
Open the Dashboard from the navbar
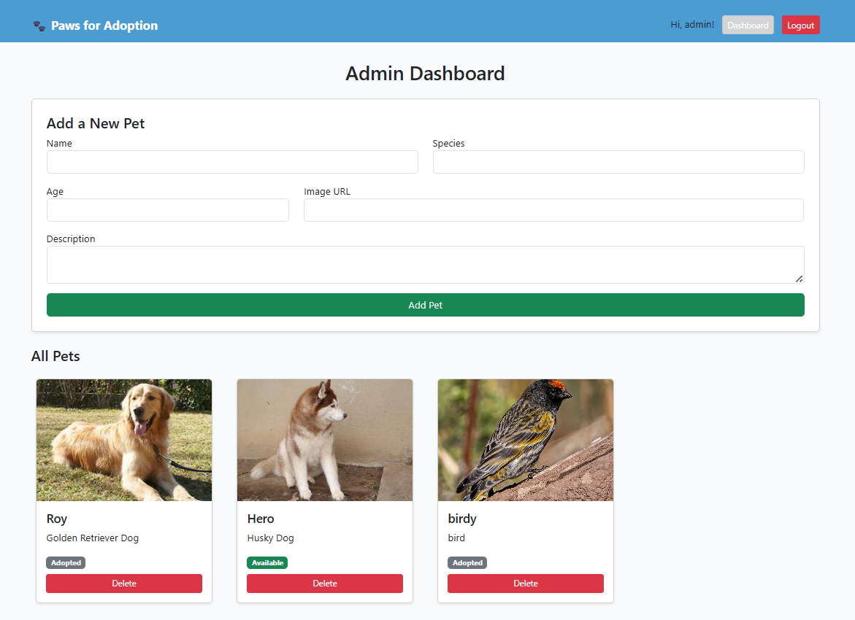[x=748, y=26]
